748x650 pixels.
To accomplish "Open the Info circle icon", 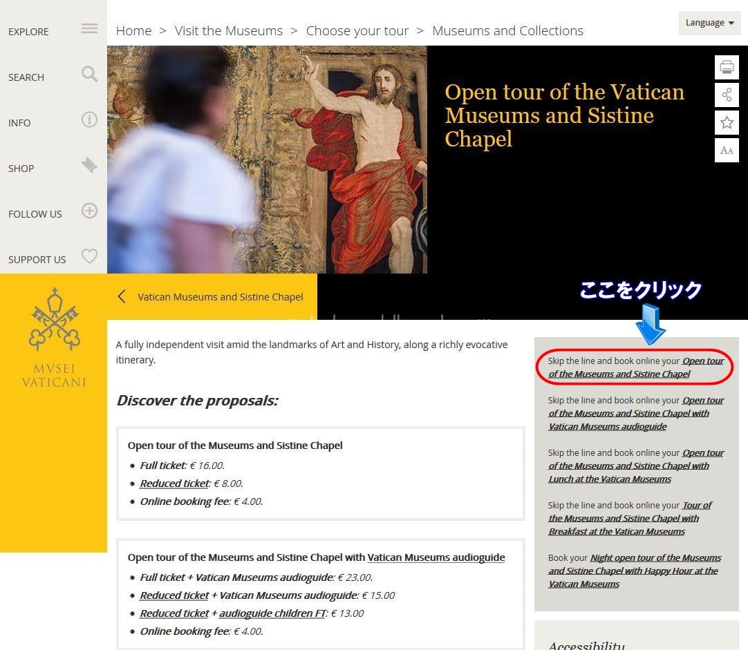I will pos(89,120).
